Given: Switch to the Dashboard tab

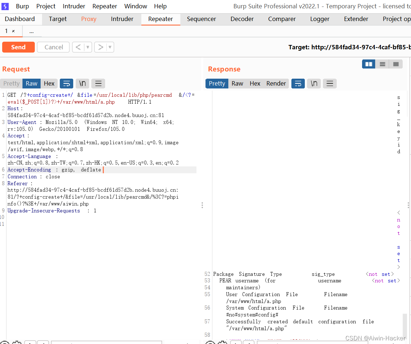Looking at the screenshot, I should 20,19.
